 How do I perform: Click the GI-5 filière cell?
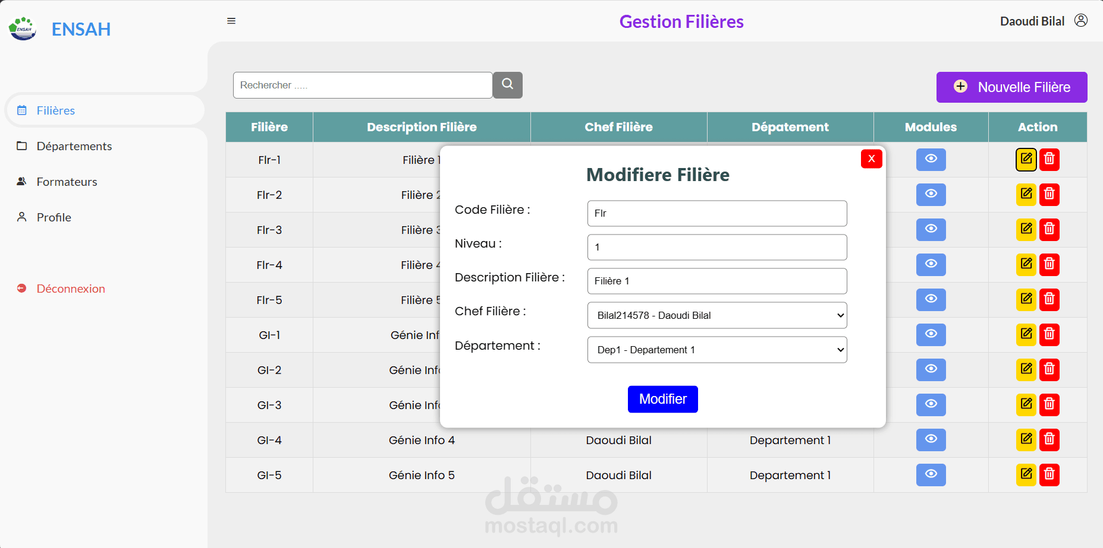(x=269, y=475)
